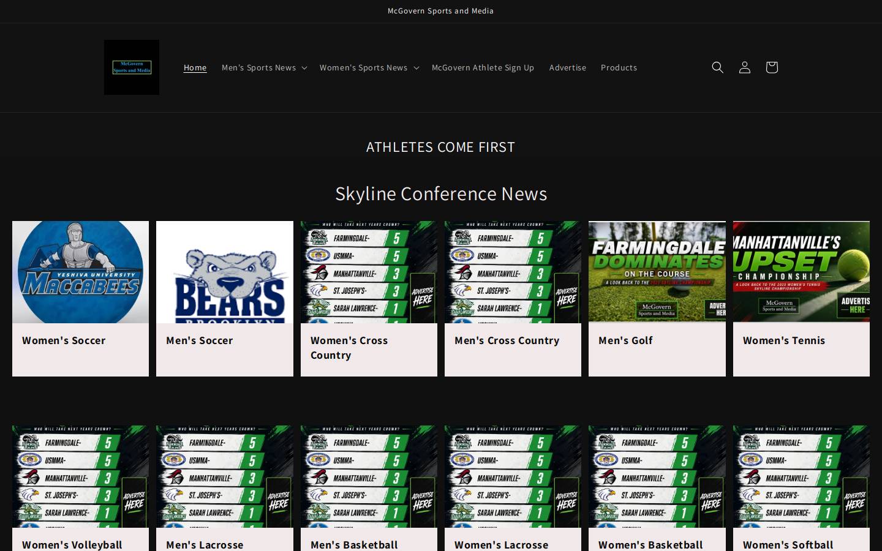Image resolution: width=882 pixels, height=551 pixels.
Task: Click the McGovern Sports and Media announcement text
Action: click(440, 11)
